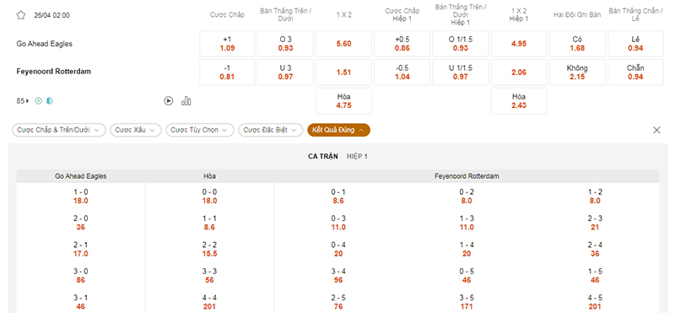
Task: Collapse the Kết Quả Đúng filter
Action: 338,130
